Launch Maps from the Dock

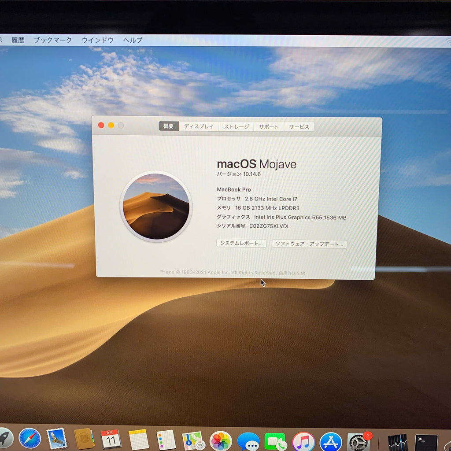click(193, 440)
